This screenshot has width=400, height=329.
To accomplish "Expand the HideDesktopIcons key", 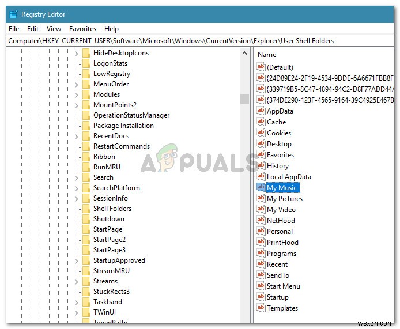I will (x=76, y=54).
